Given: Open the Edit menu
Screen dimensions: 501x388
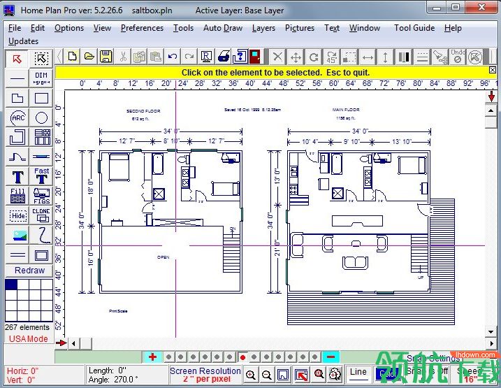Looking at the screenshot, I should (x=38, y=28).
